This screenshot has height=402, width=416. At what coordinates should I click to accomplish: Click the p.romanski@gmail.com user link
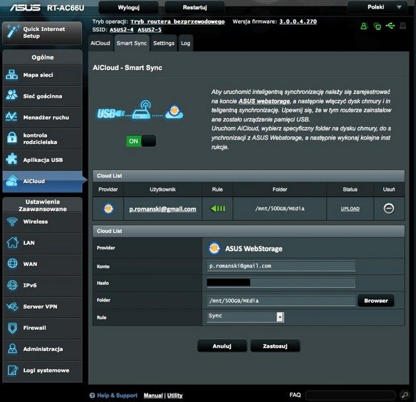click(162, 209)
